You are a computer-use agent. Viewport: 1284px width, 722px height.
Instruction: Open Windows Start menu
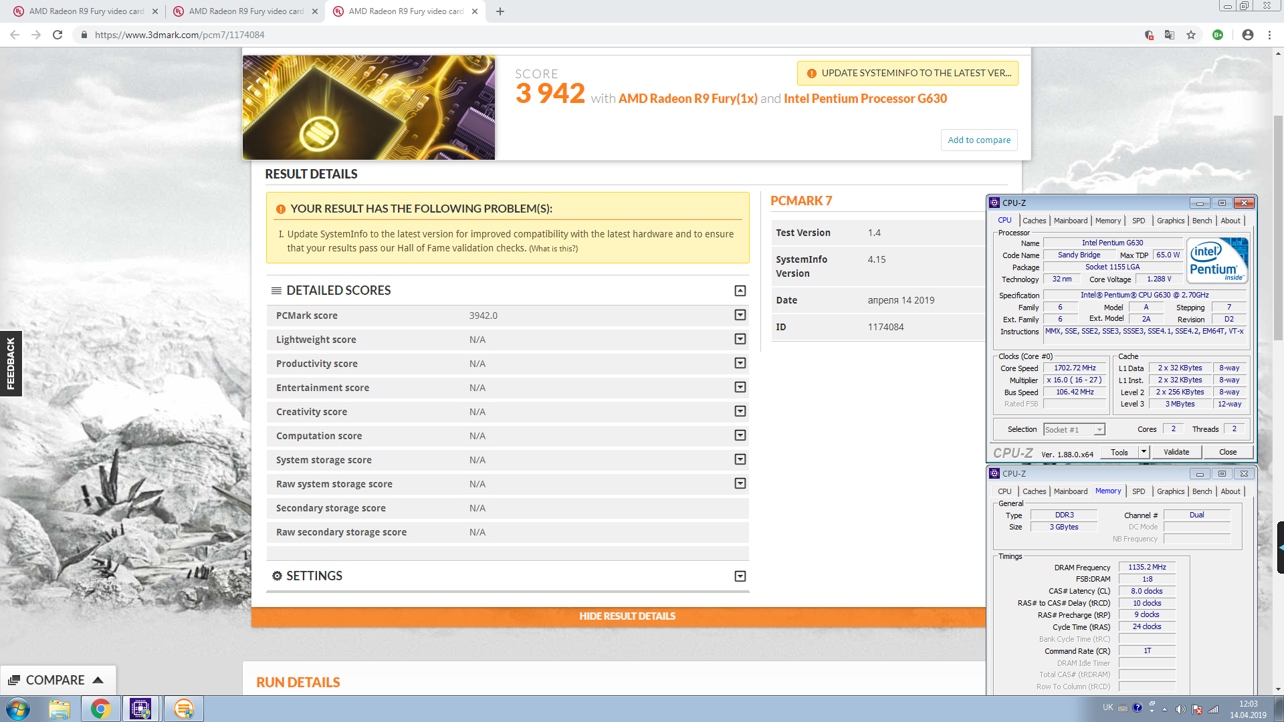click(x=18, y=709)
